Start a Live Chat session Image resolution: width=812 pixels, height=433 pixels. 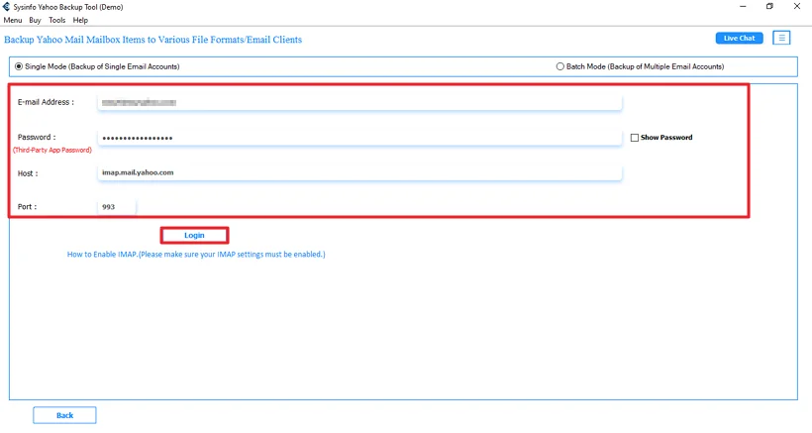(x=739, y=38)
